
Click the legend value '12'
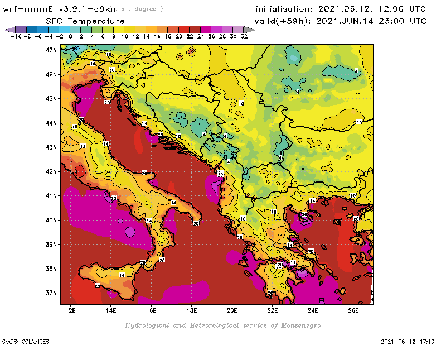point(135,36)
